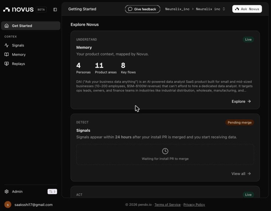Click the Novus logo in sidebar
The width and height of the screenshot is (271, 211).
[18, 10]
